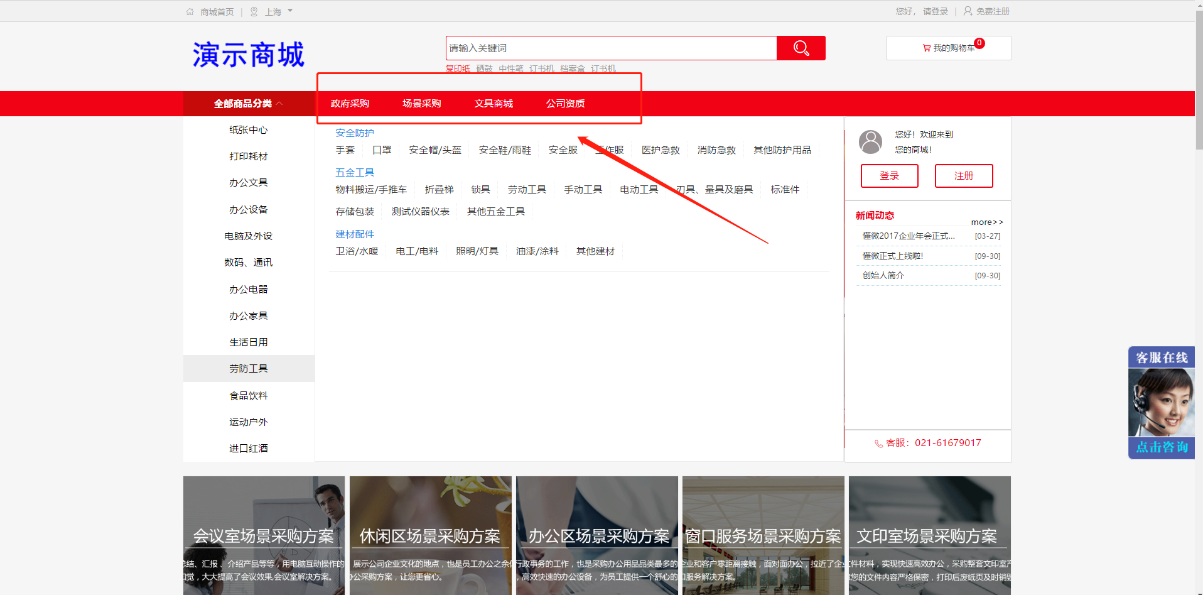
Task: Select 办公文具 category
Action: pos(249,183)
